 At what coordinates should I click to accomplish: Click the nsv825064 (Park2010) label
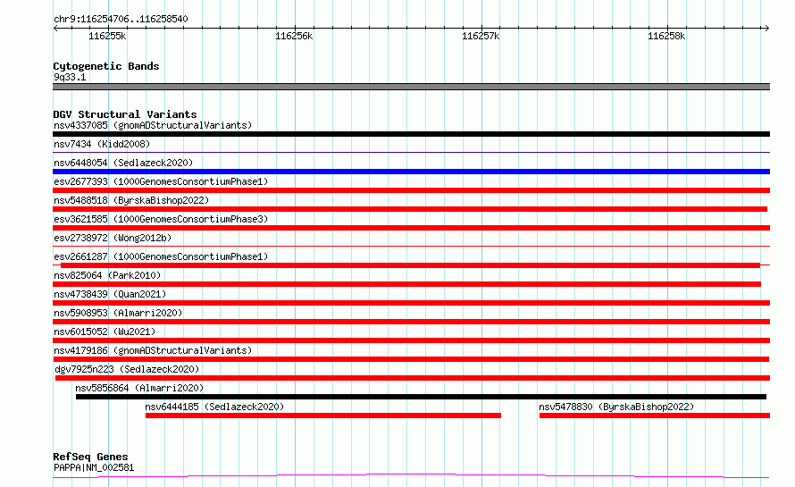point(107,275)
